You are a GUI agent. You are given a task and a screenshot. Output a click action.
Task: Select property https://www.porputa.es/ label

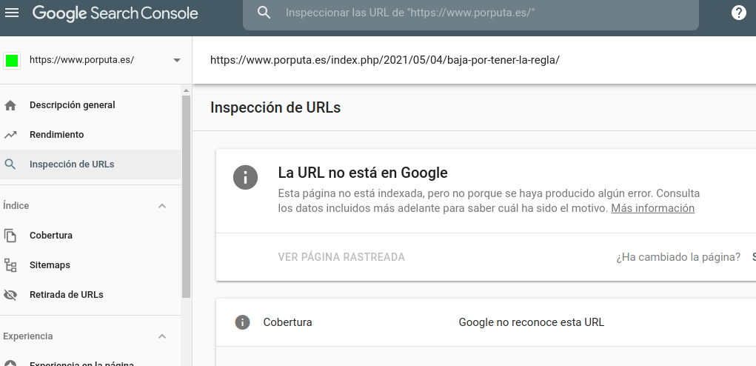(82, 60)
